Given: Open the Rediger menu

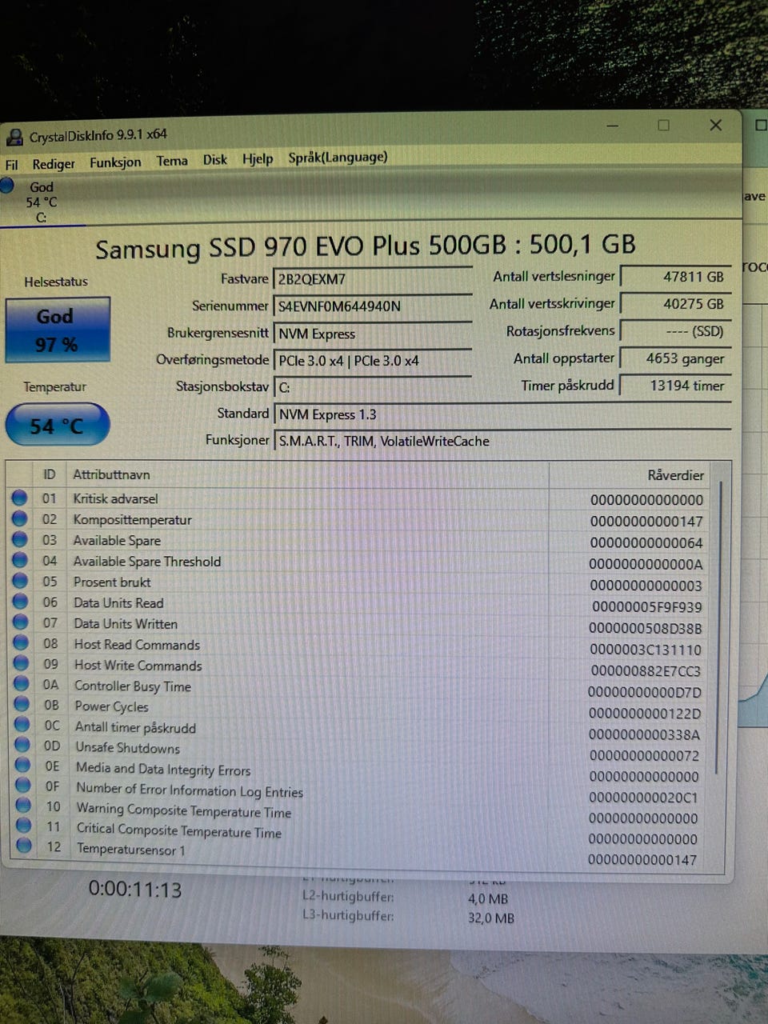Looking at the screenshot, I should [x=54, y=164].
